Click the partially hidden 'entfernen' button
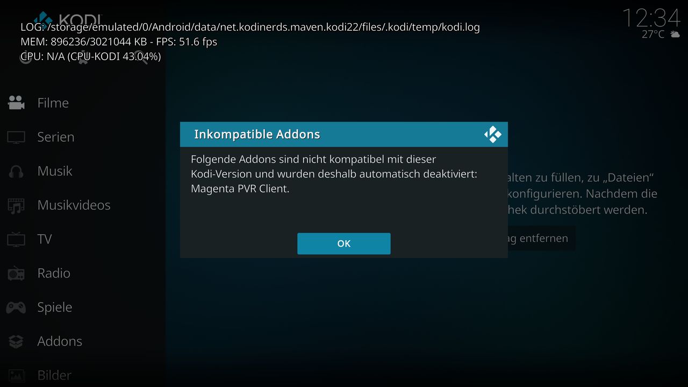This screenshot has height=387, width=688. [541, 238]
